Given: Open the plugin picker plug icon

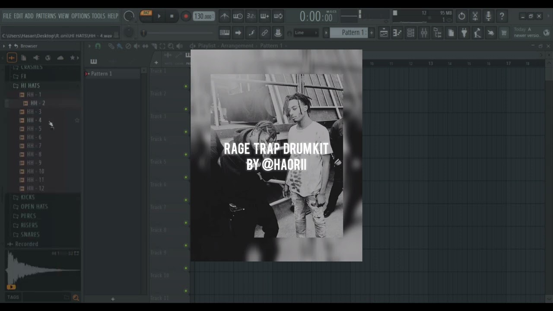Looking at the screenshot, I should click(464, 33).
